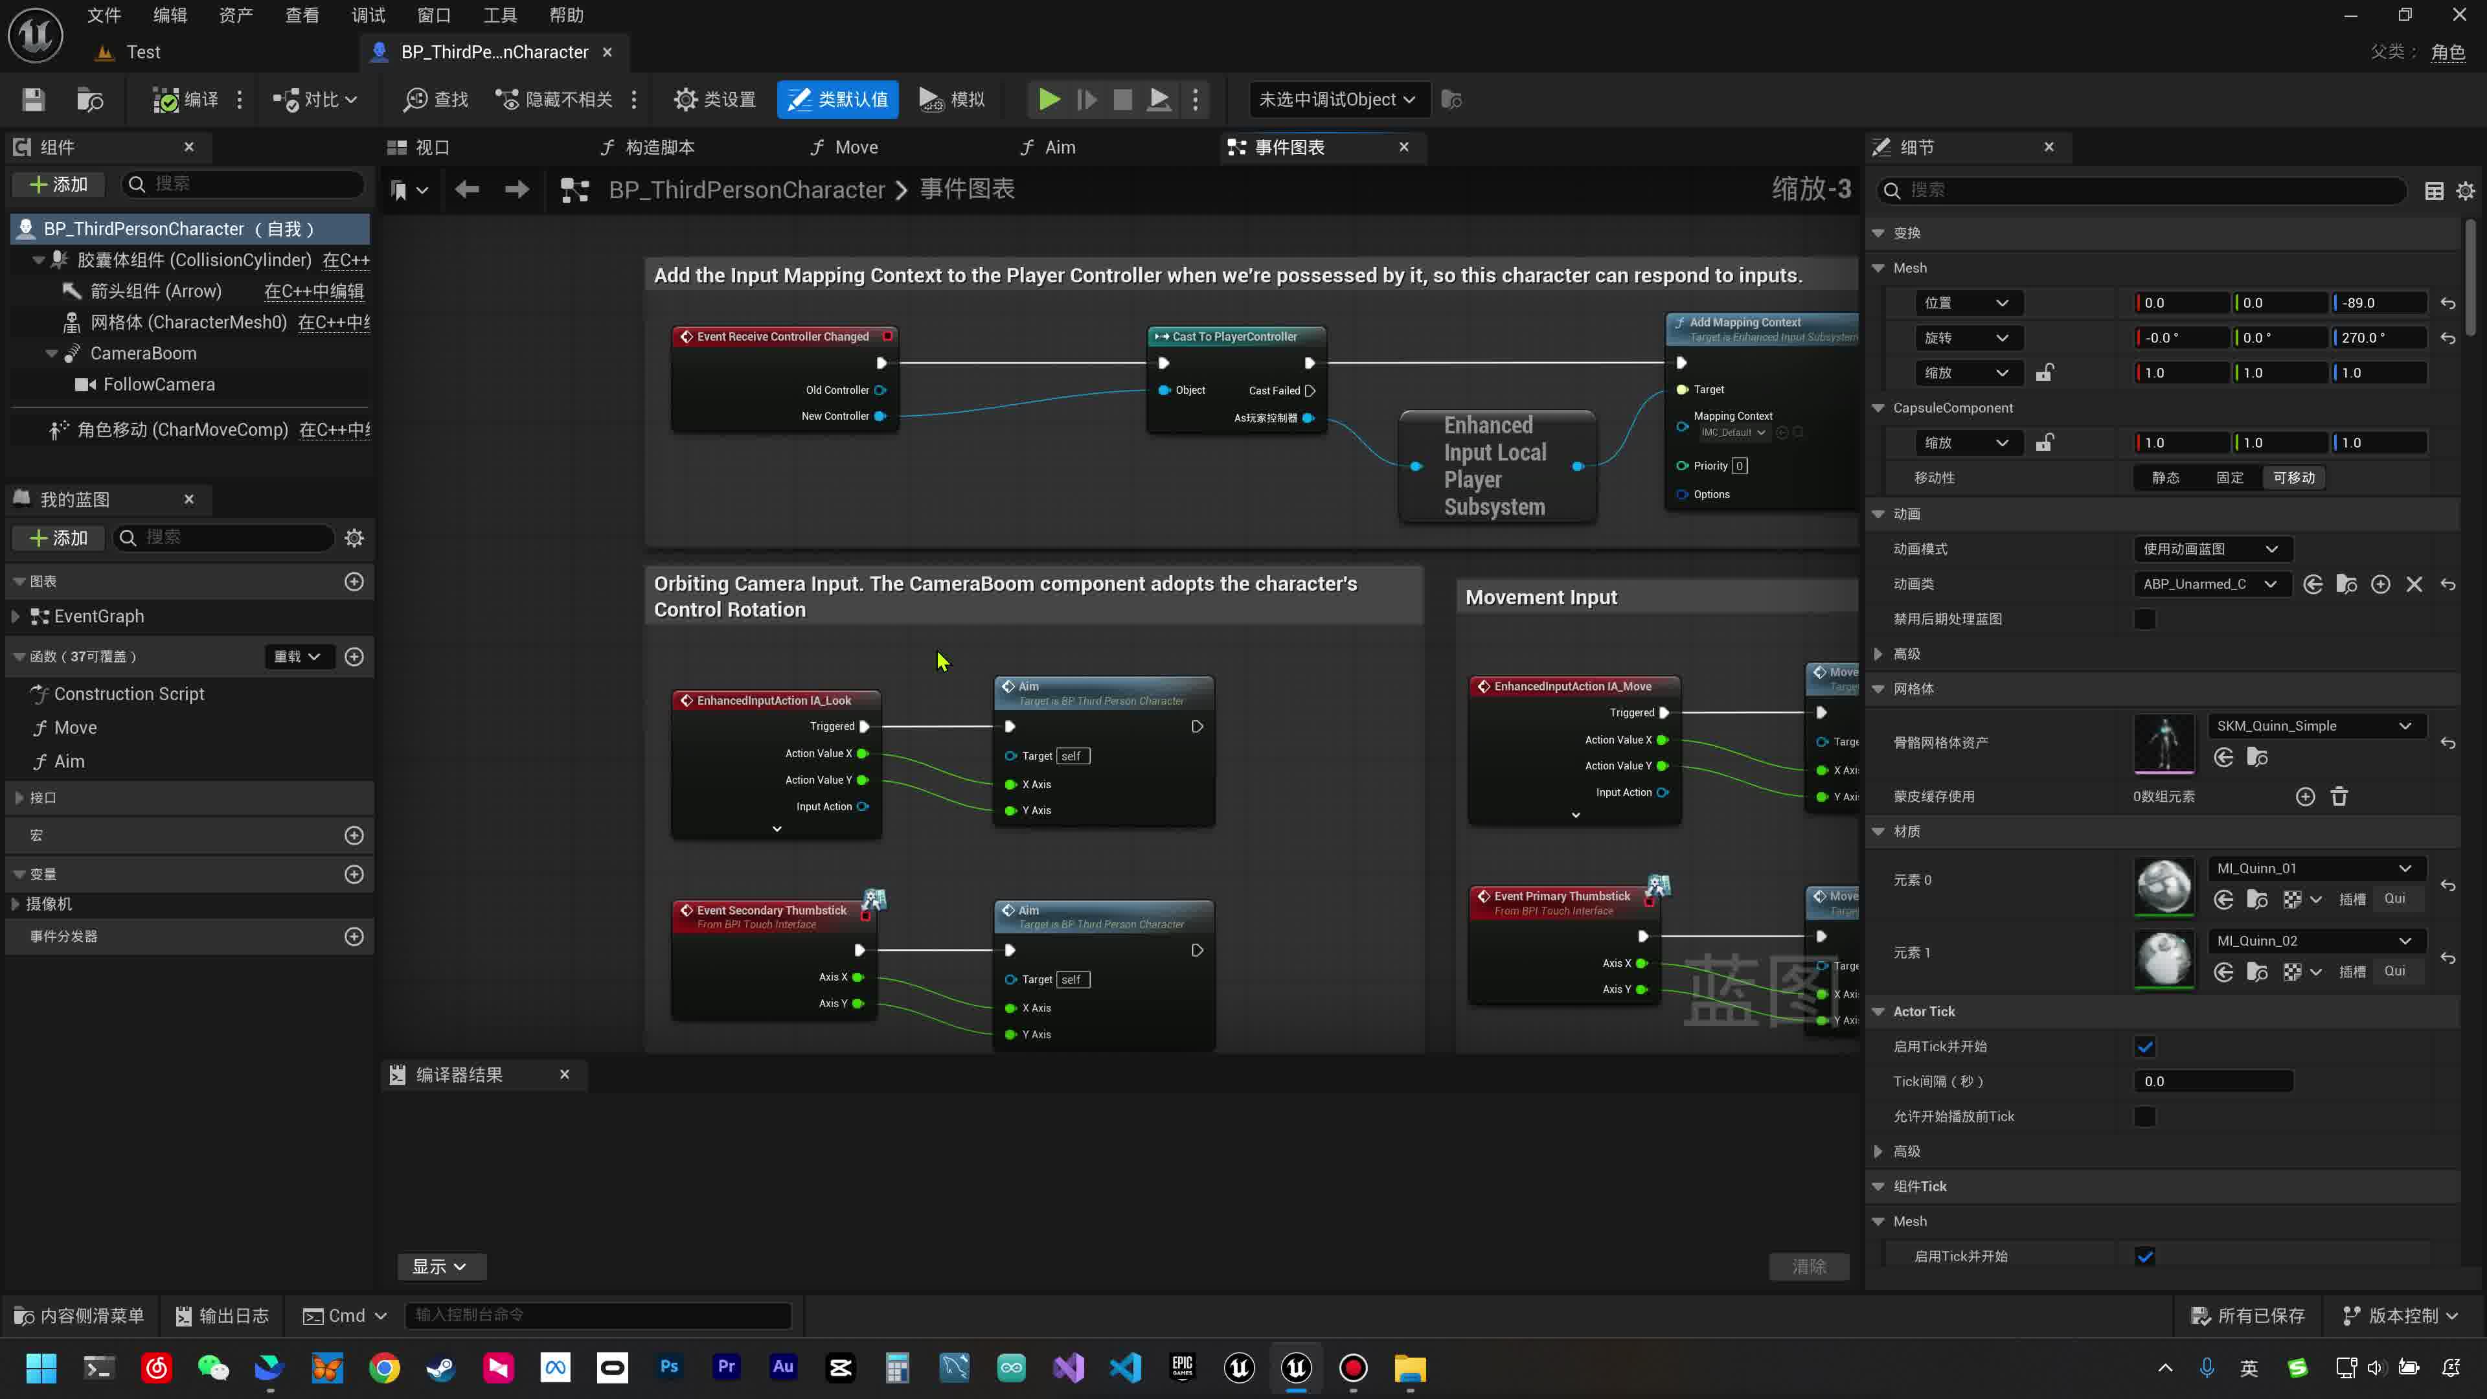The height and width of the screenshot is (1399, 2487).
Task: Click the 编译 compile button
Action: pos(187,100)
